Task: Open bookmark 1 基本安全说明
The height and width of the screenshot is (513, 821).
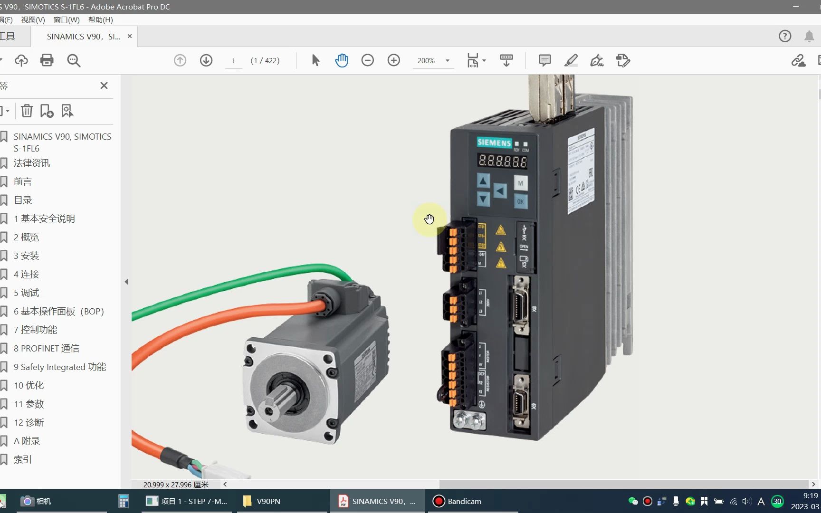Action: pyautogui.click(x=44, y=218)
